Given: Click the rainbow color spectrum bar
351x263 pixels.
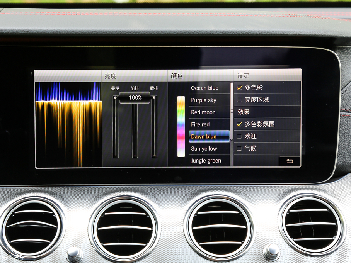Looking at the screenshot, I should point(181,126).
